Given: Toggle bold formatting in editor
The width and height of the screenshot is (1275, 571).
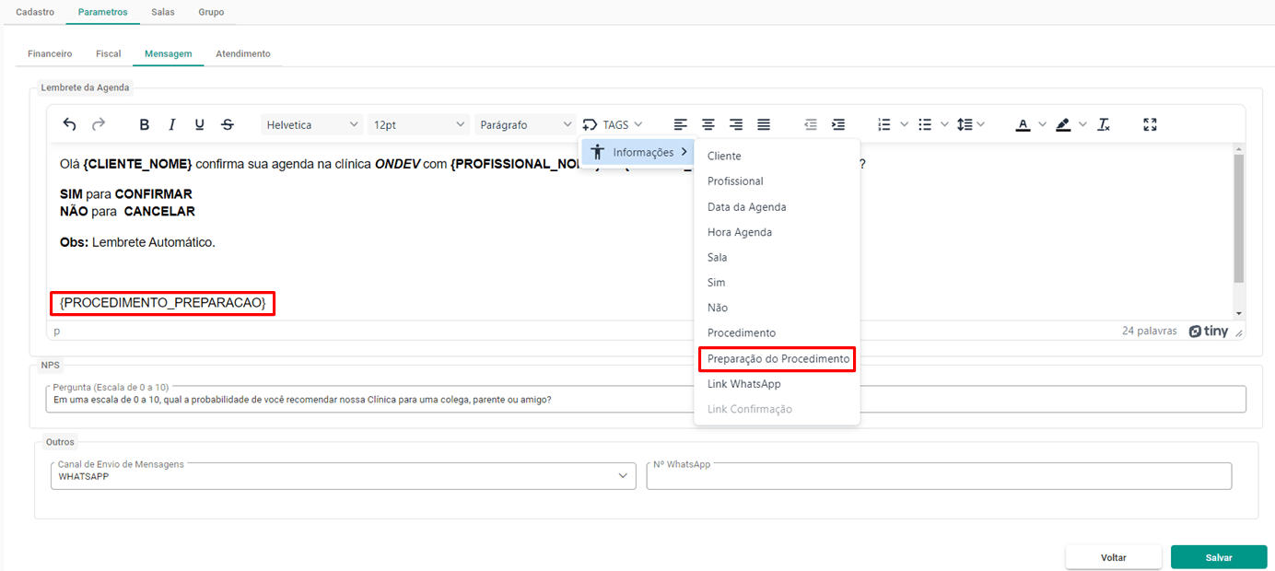Looking at the screenshot, I should pyautogui.click(x=144, y=124).
